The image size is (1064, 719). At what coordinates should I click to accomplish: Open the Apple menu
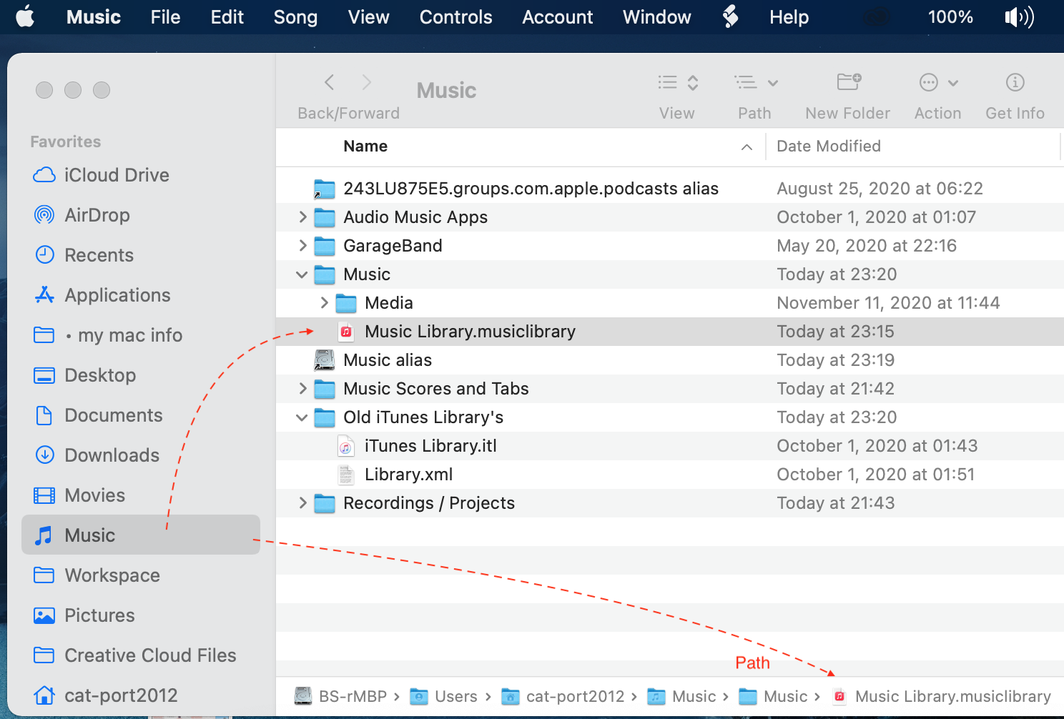pyautogui.click(x=25, y=16)
